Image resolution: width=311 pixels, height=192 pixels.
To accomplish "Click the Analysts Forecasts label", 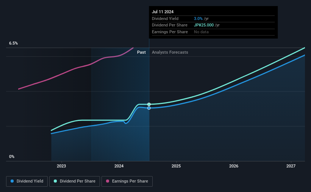I will tap(170, 52).
